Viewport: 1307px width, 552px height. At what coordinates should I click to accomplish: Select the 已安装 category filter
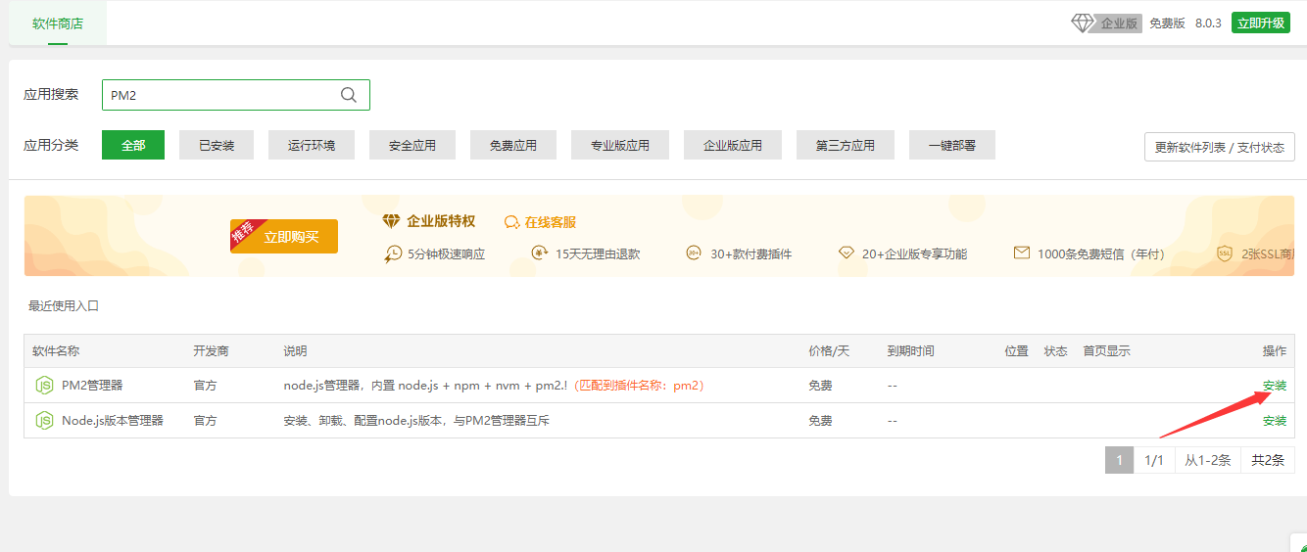[217, 145]
